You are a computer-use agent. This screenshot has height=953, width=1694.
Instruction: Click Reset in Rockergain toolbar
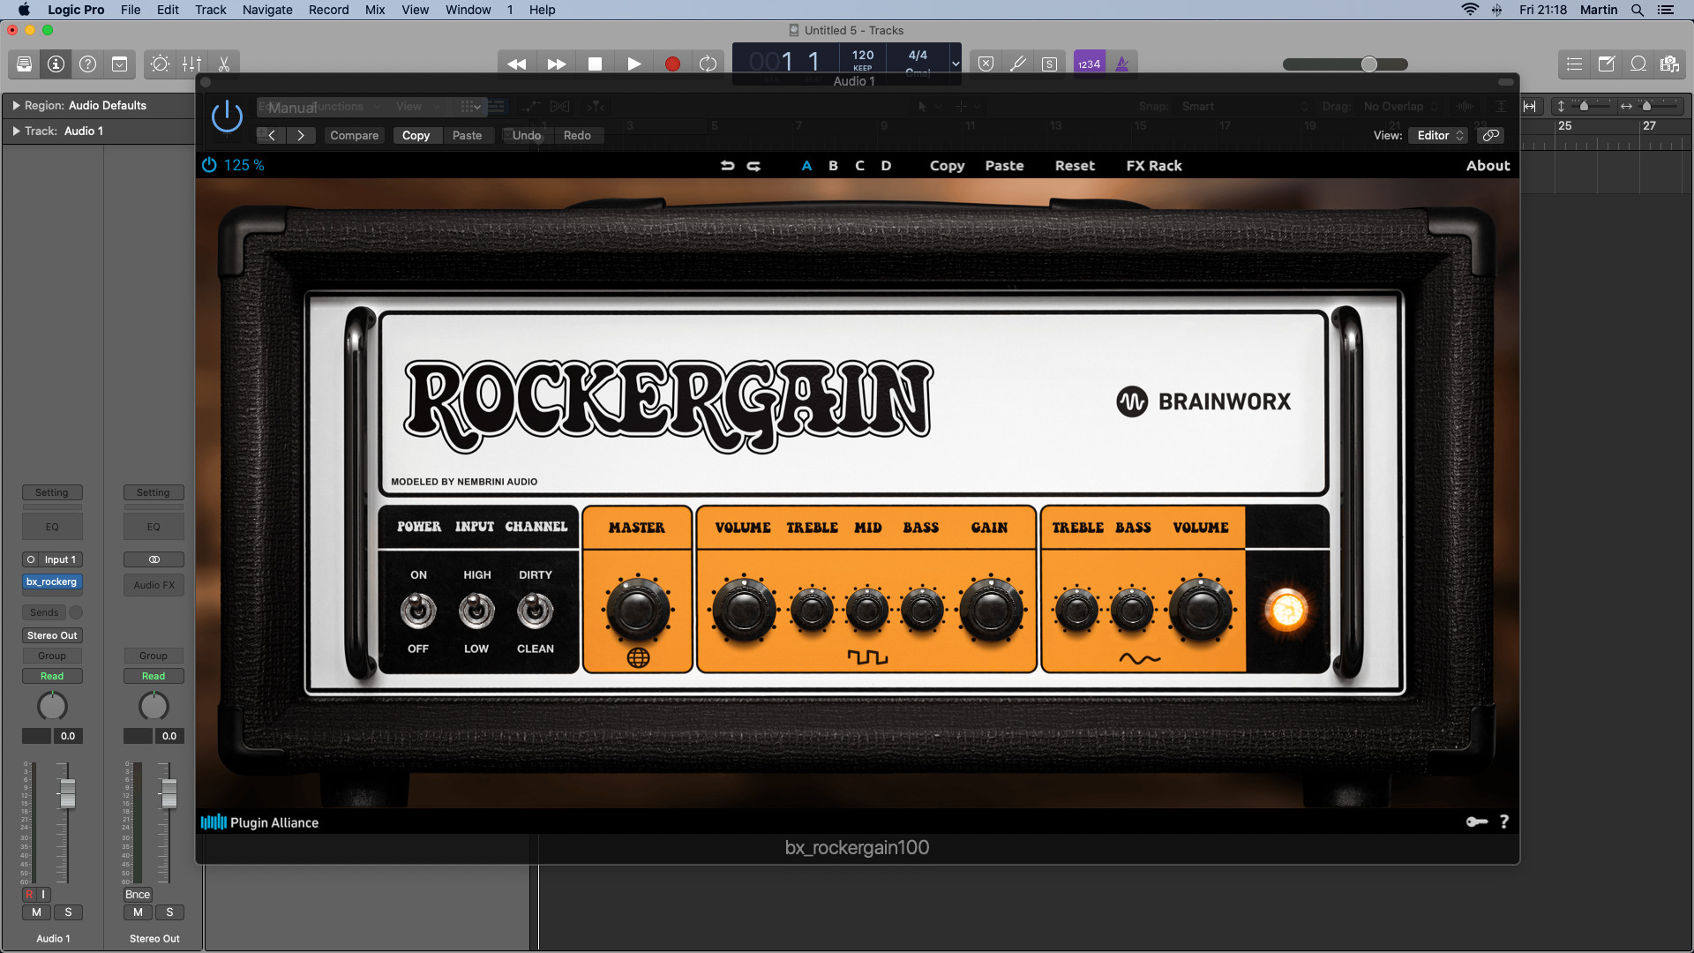(x=1075, y=165)
